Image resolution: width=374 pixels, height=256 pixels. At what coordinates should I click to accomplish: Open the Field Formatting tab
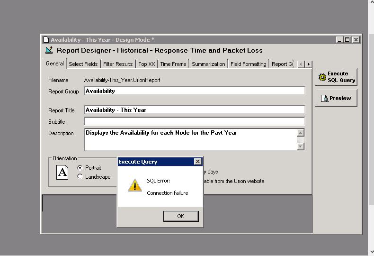coord(248,64)
